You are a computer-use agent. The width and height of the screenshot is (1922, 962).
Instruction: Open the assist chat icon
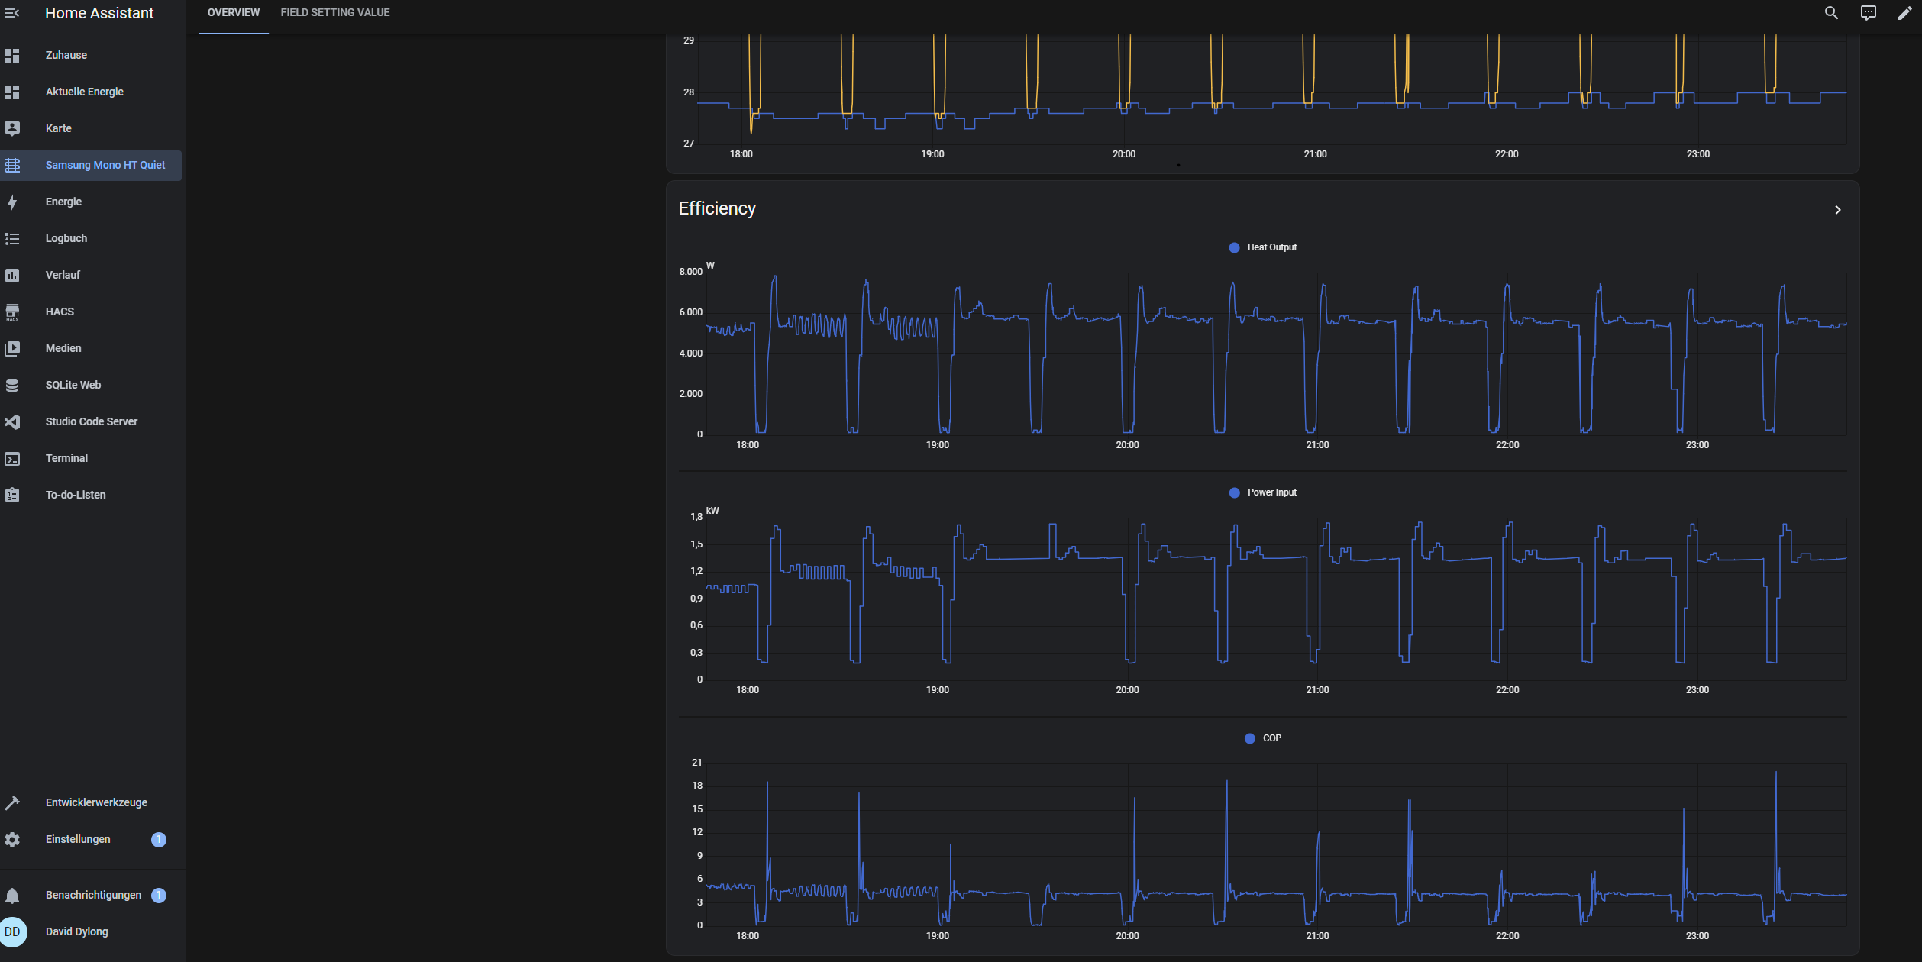(1868, 13)
